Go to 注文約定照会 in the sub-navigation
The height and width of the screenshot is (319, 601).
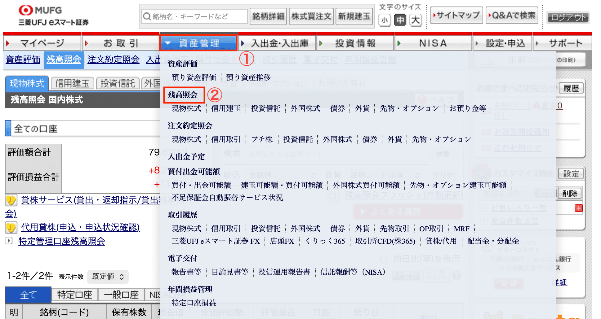114,59
